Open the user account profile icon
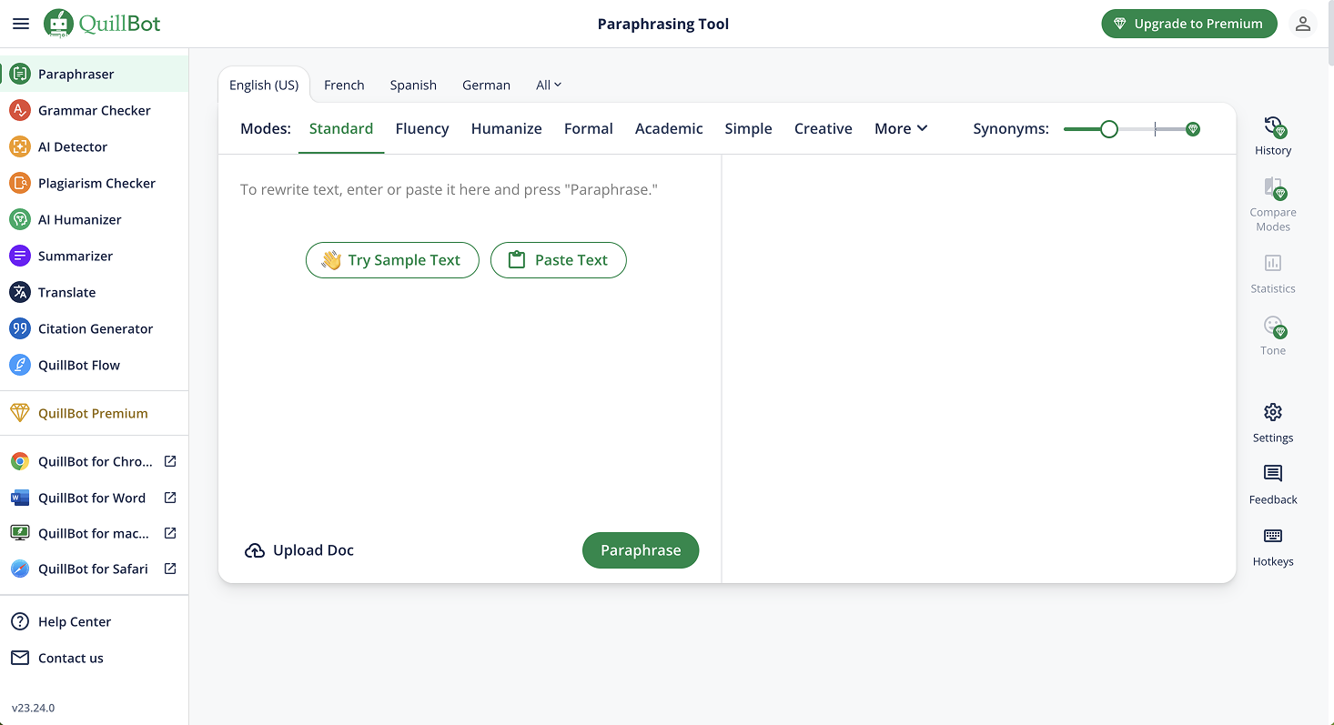 1303,24
